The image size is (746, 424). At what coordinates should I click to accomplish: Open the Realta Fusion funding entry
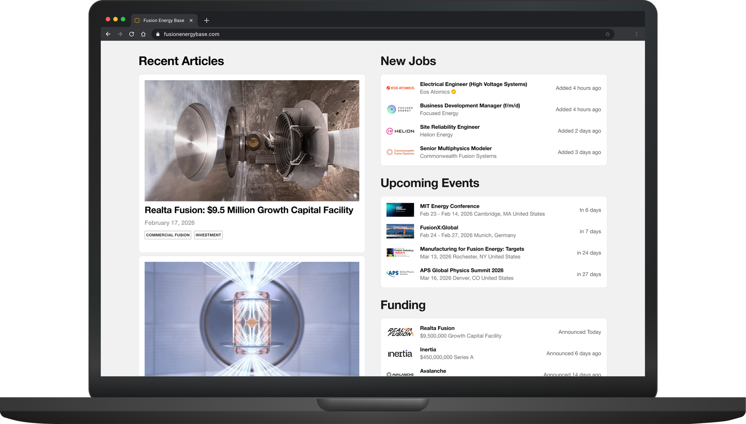pyautogui.click(x=437, y=328)
